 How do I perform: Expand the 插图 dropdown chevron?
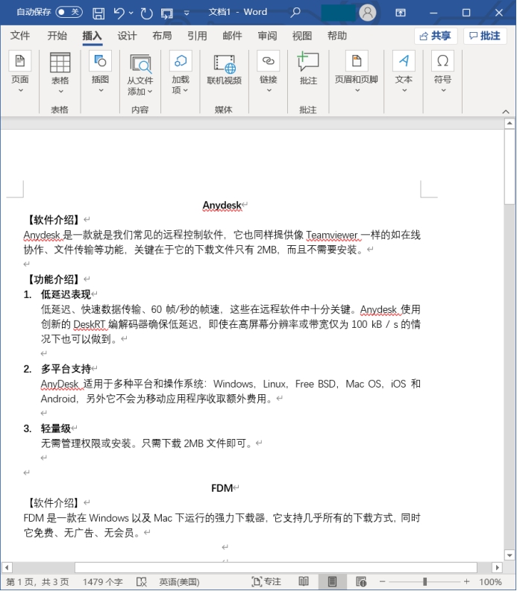tap(101, 90)
